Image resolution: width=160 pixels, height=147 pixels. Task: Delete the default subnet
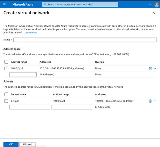tap(150, 101)
